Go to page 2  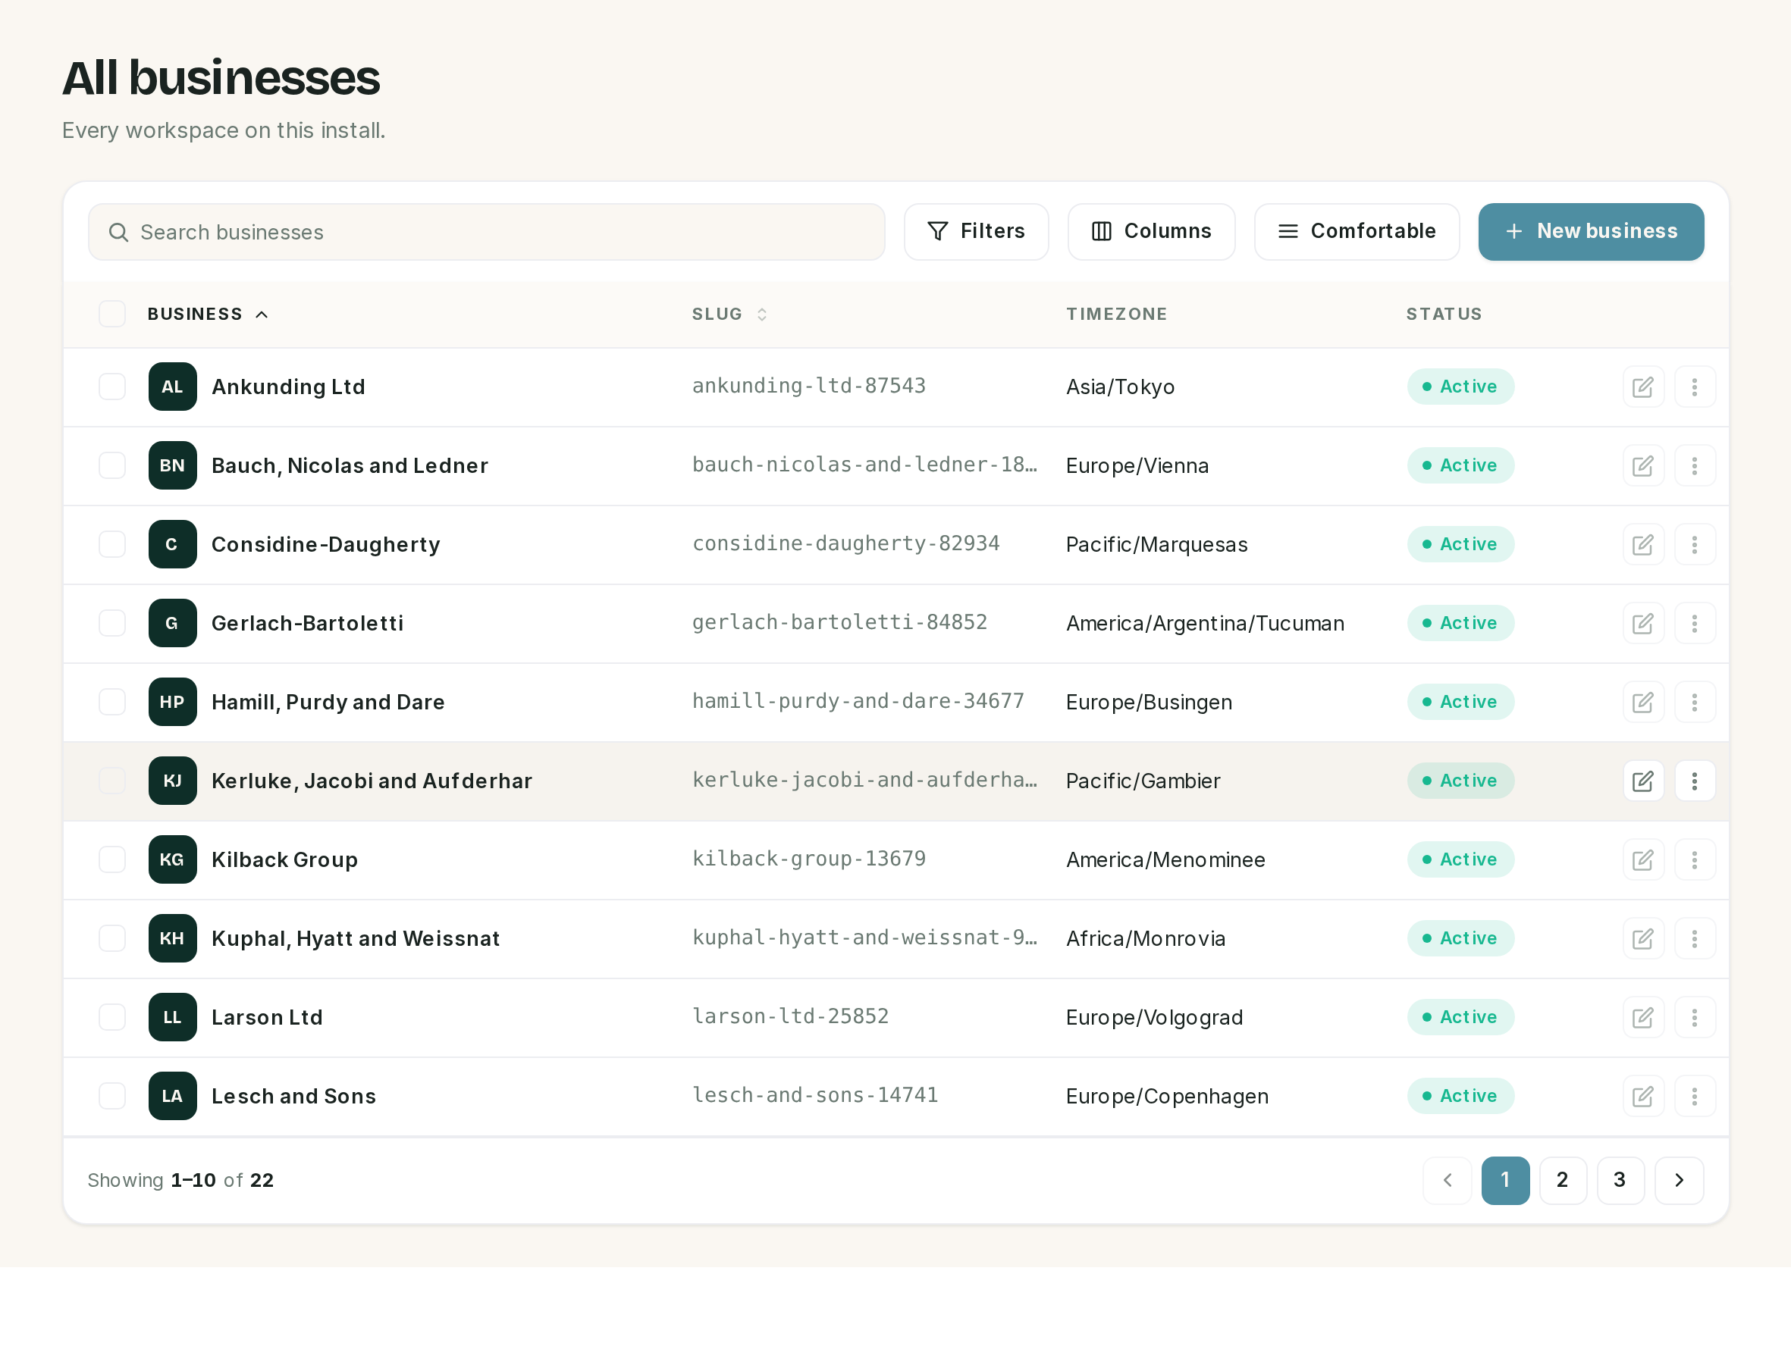tap(1563, 1180)
